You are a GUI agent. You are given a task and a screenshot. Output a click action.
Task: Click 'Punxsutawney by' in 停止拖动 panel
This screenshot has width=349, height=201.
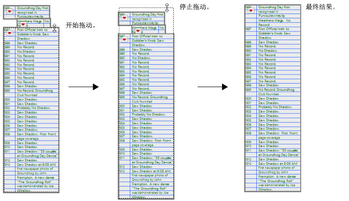click(145, 23)
